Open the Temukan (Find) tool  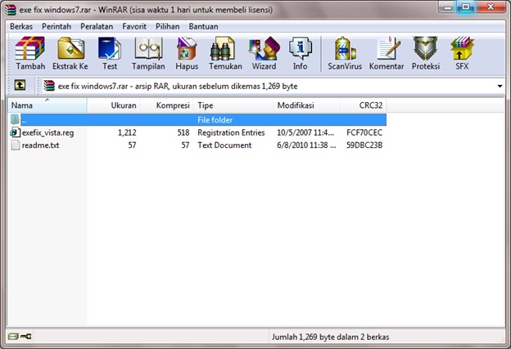click(x=223, y=49)
